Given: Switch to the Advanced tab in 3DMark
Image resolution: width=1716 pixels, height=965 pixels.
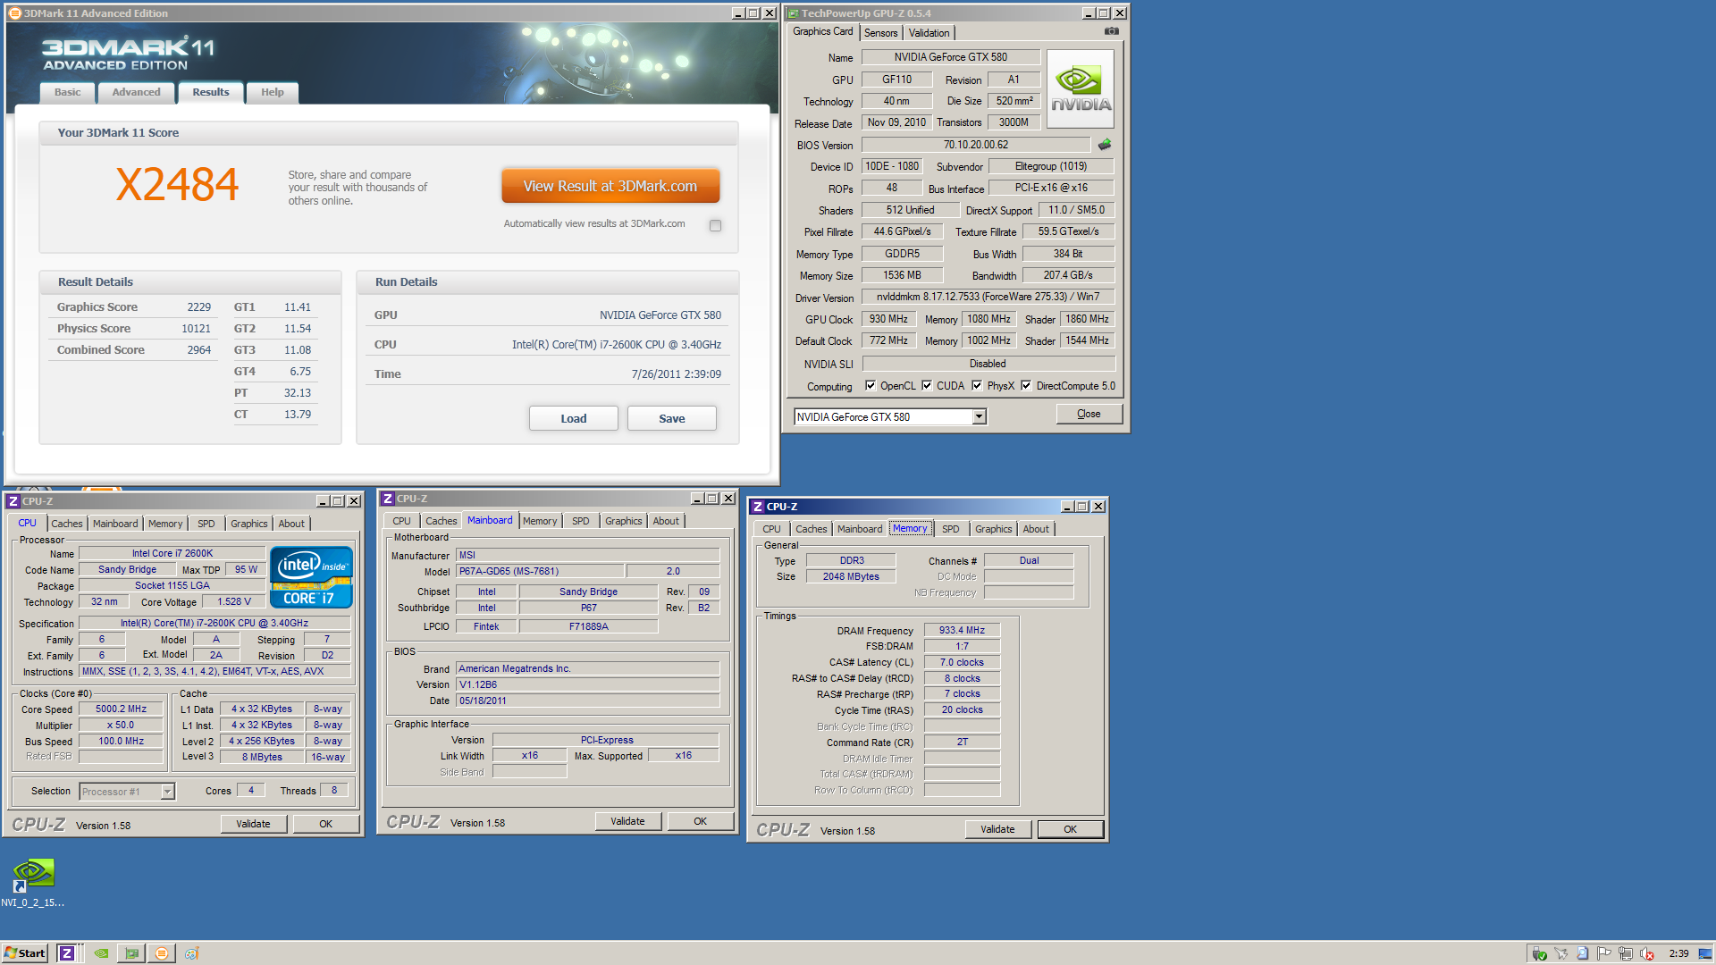Looking at the screenshot, I should 136,92.
